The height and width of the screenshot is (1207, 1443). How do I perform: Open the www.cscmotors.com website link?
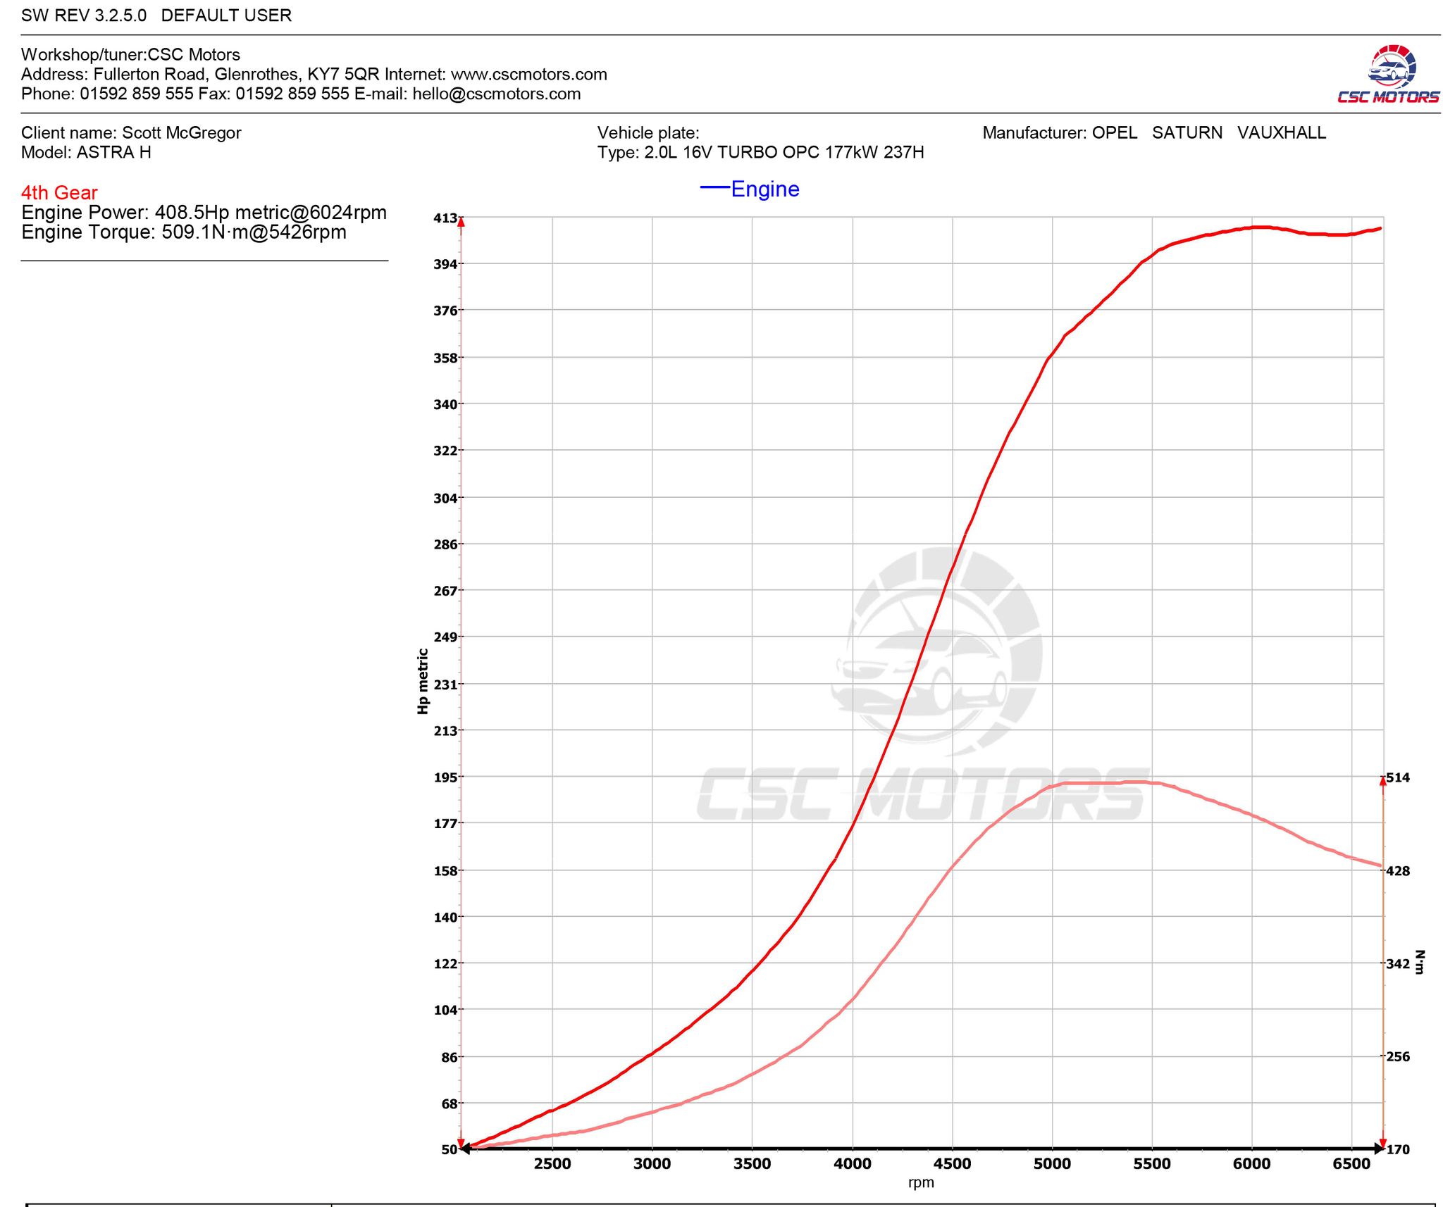point(528,75)
